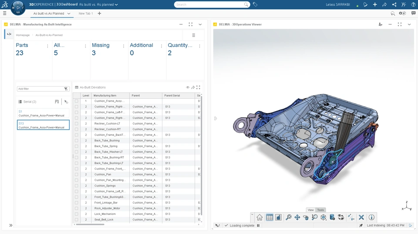Add a new dashboard tab with plus
This screenshot has height=234, width=418.
(99, 13)
